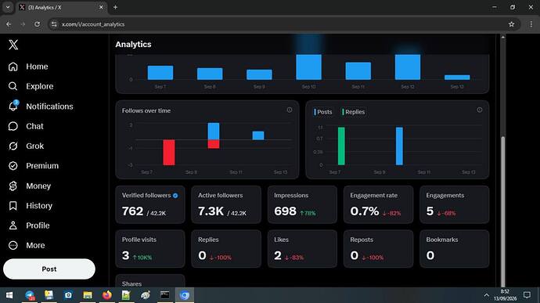Screen dimensions: 540x303
Task: Click the info icon on Posts/Replies chart
Action: [480, 110]
